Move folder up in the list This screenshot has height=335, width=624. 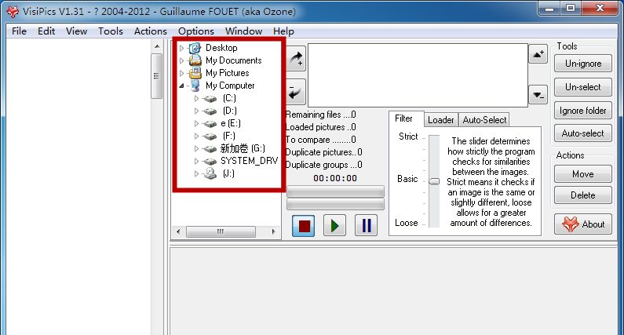(538, 54)
